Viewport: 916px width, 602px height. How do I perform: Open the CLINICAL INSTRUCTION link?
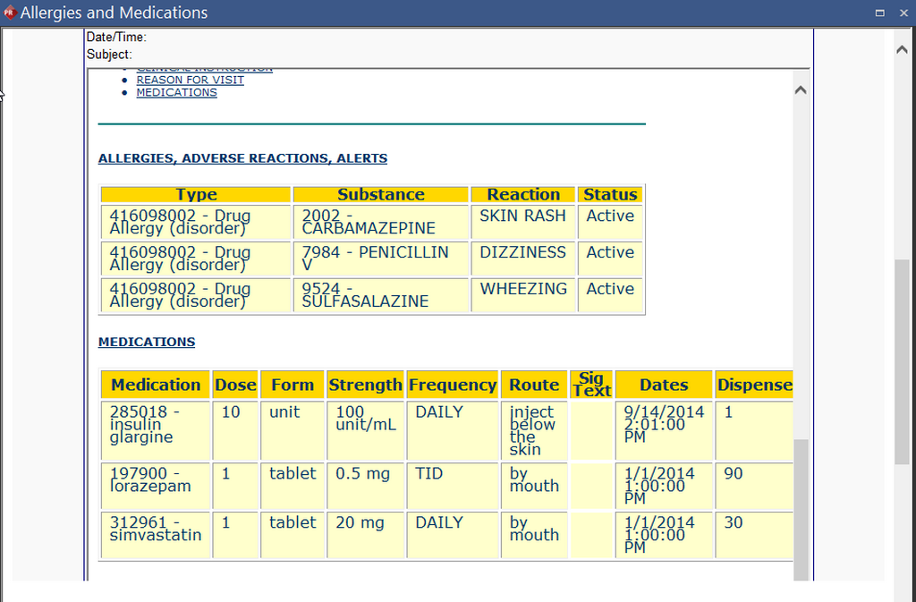203,66
